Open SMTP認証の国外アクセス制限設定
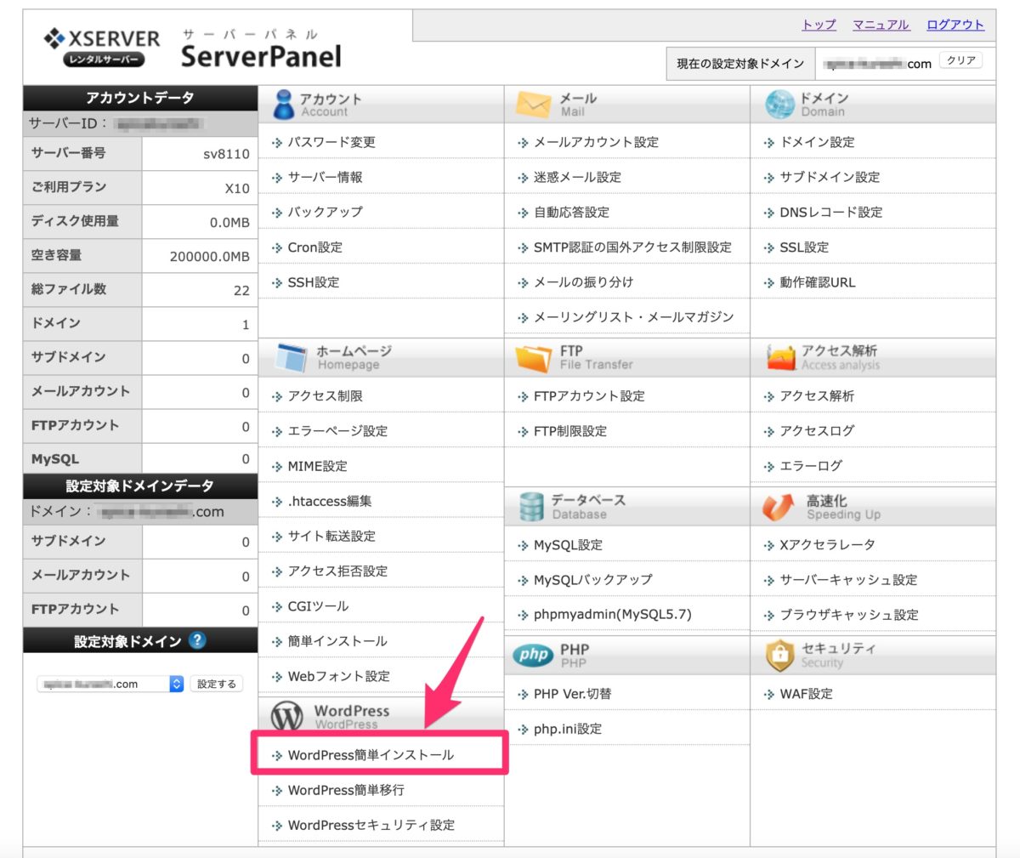 pyautogui.click(x=632, y=247)
